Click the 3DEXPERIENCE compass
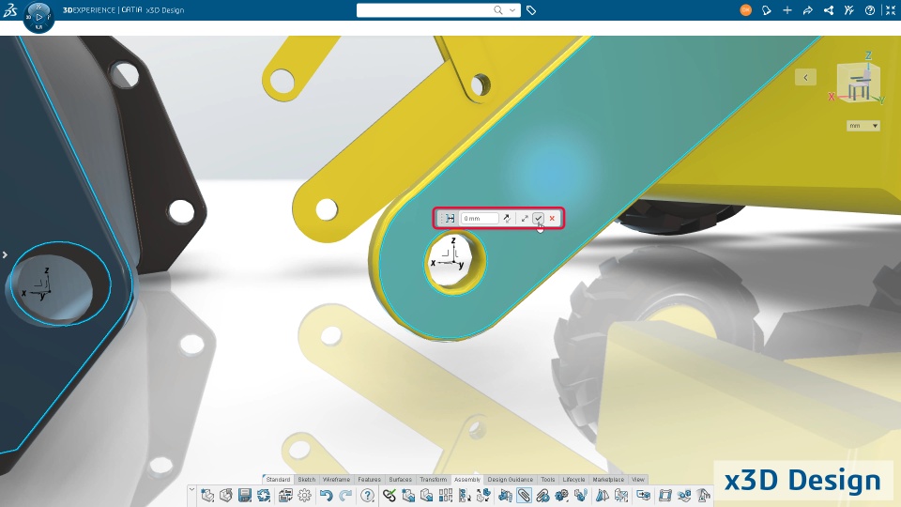 coord(39,17)
